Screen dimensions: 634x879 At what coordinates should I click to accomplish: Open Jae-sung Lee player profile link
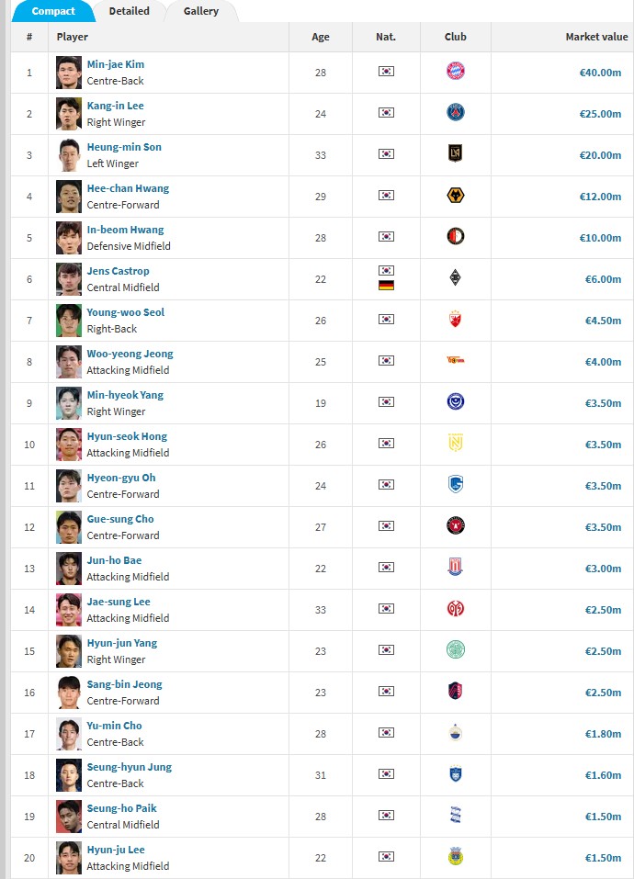[x=119, y=602]
